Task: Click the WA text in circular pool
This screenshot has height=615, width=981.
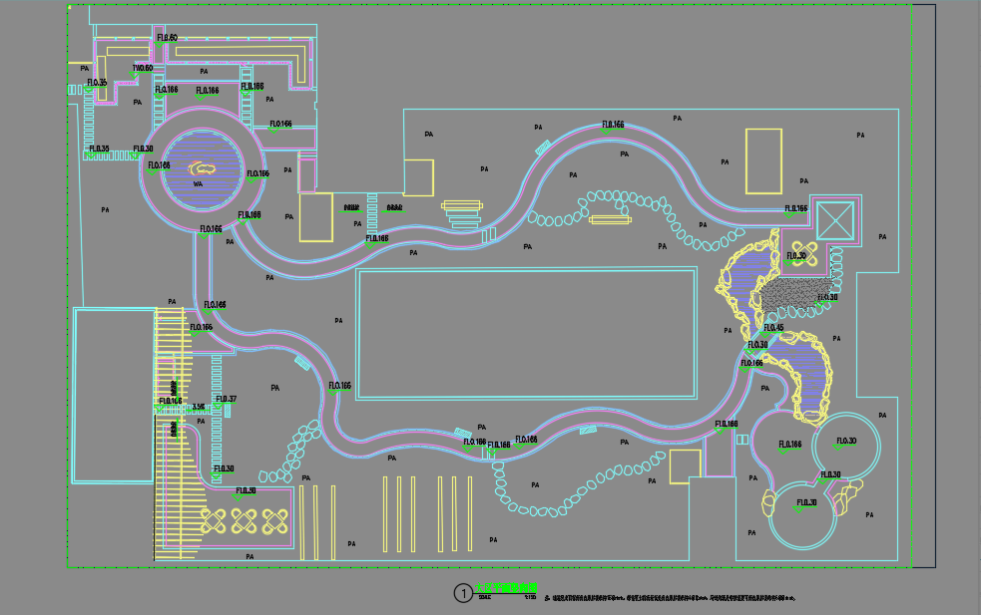Action: pyautogui.click(x=198, y=184)
